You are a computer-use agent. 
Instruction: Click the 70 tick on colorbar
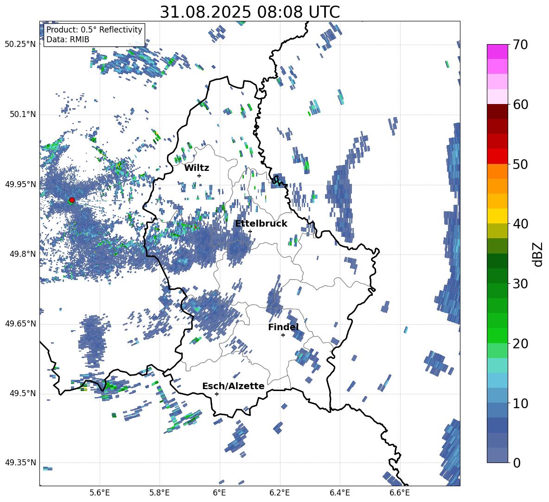pos(520,45)
